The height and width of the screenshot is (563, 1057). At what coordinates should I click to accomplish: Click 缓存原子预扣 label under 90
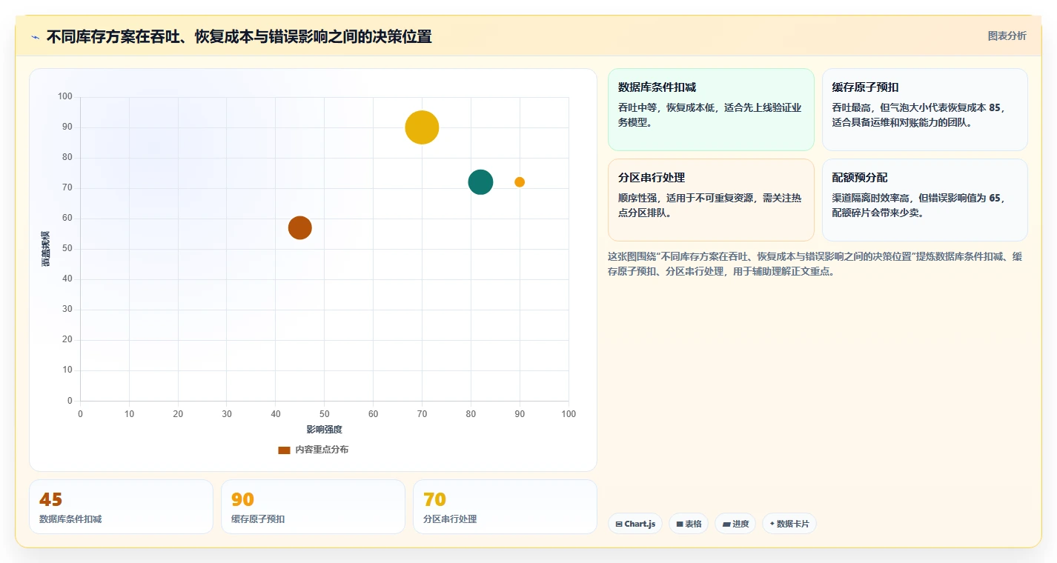258,519
